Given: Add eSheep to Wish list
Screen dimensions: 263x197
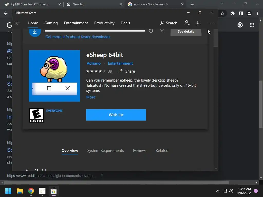Looking at the screenshot, I should point(116,115).
